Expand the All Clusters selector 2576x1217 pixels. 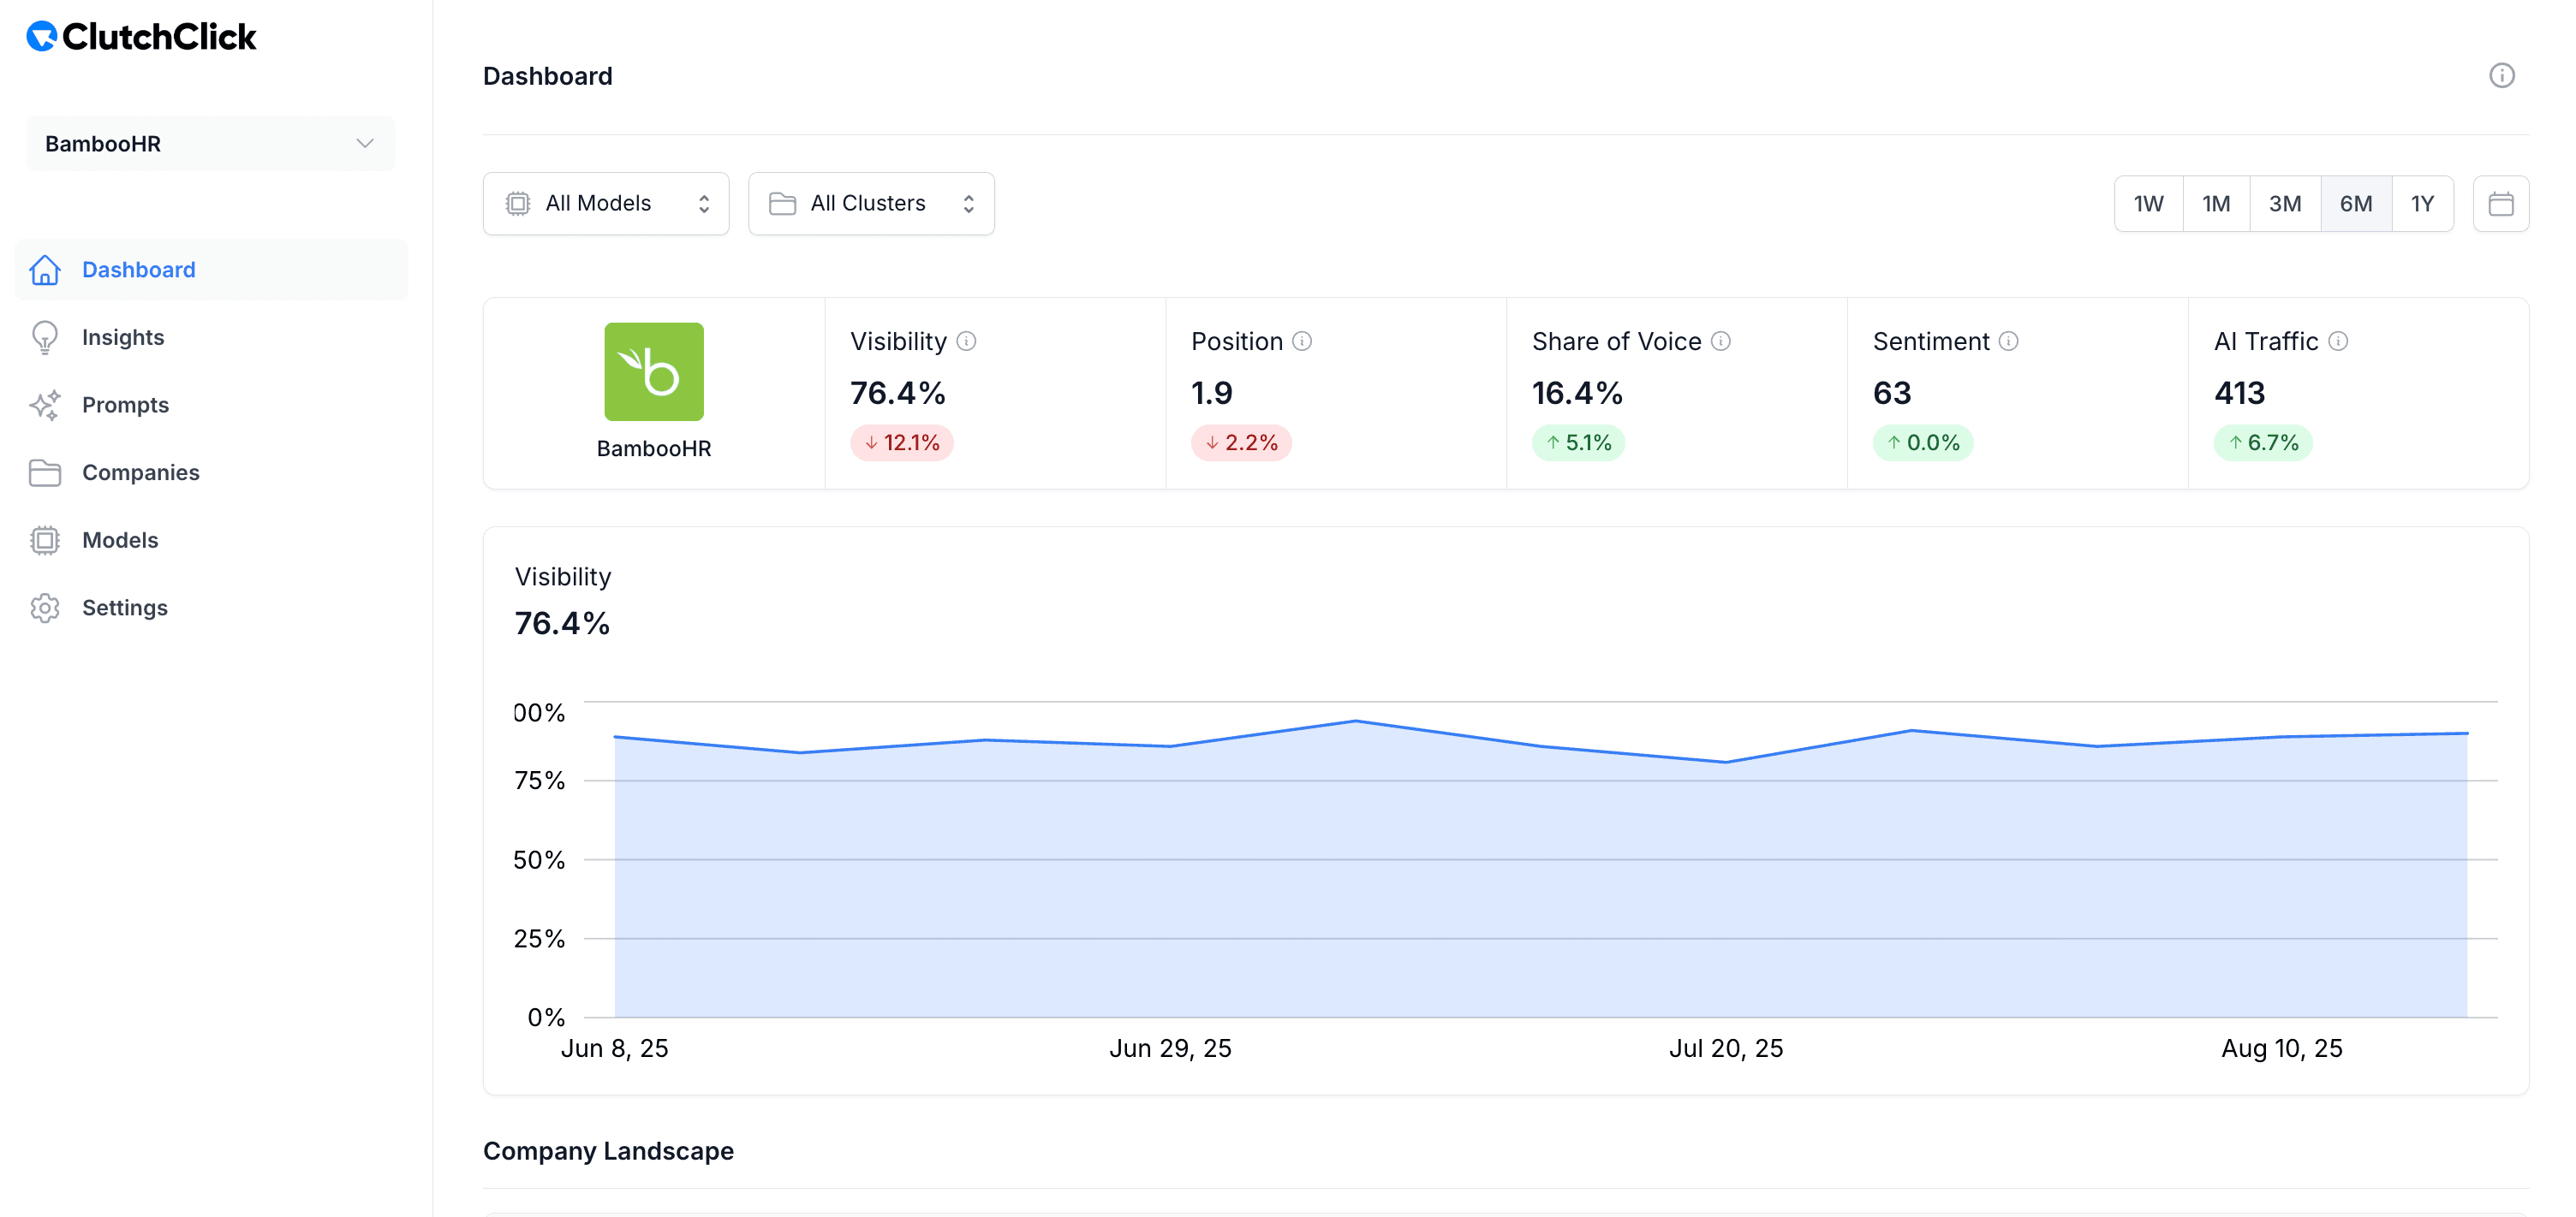871,203
